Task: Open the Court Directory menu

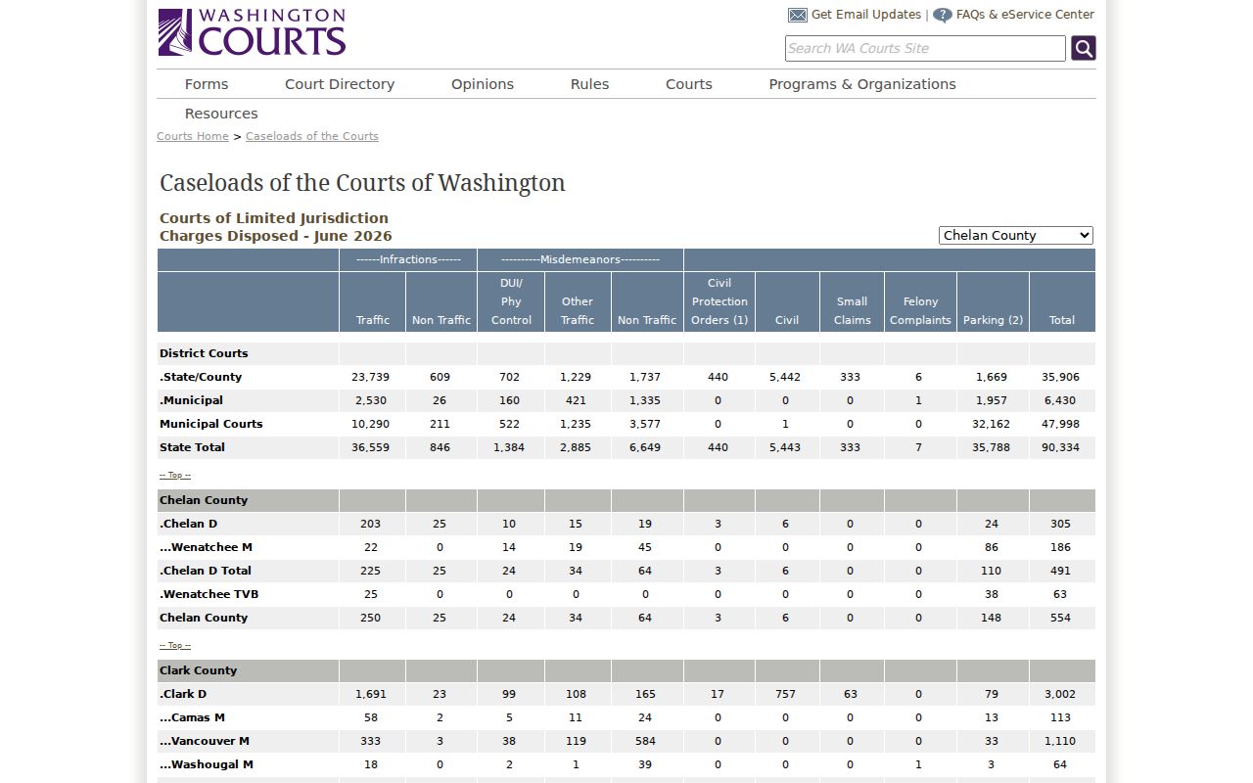Action: tap(340, 84)
